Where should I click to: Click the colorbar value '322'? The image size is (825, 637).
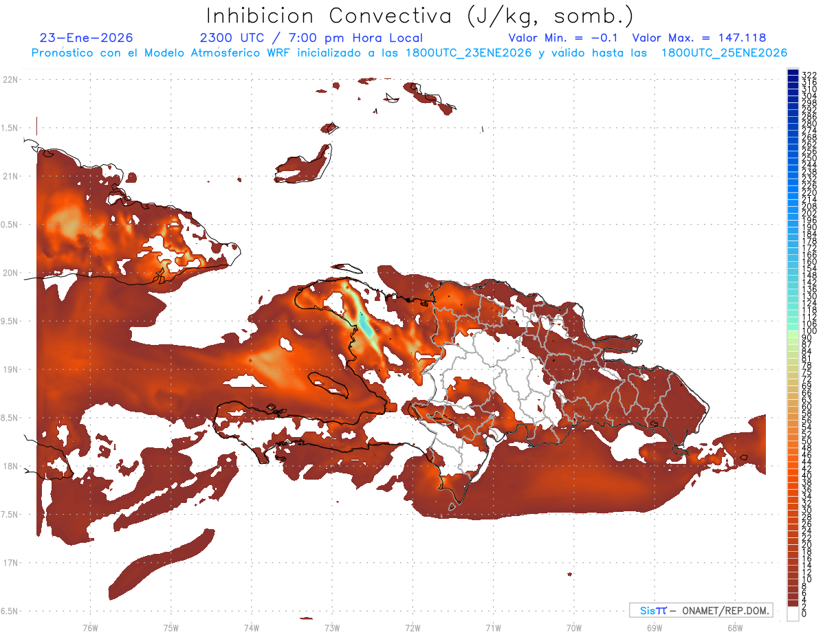[809, 75]
